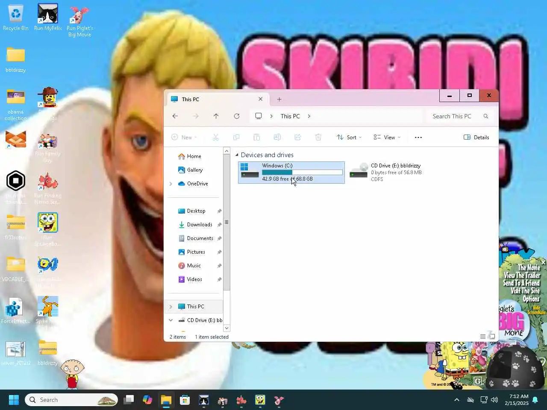This screenshot has height=410, width=547.
Task: Click the Task View taskbar icon
Action: (x=129, y=400)
